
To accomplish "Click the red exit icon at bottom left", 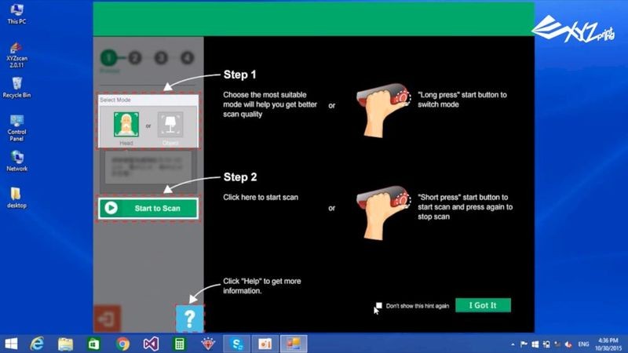I will point(106,320).
